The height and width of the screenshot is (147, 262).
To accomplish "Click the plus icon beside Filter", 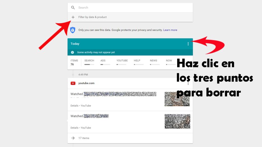I will tap(73, 17).
